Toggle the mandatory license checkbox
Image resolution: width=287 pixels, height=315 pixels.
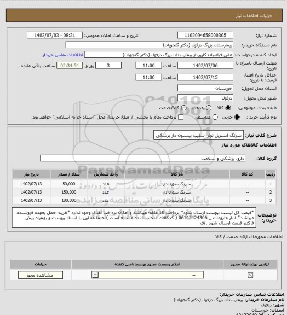pos(250,275)
